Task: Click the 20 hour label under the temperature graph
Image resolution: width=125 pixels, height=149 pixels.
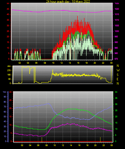Action: click(x=95, y=145)
